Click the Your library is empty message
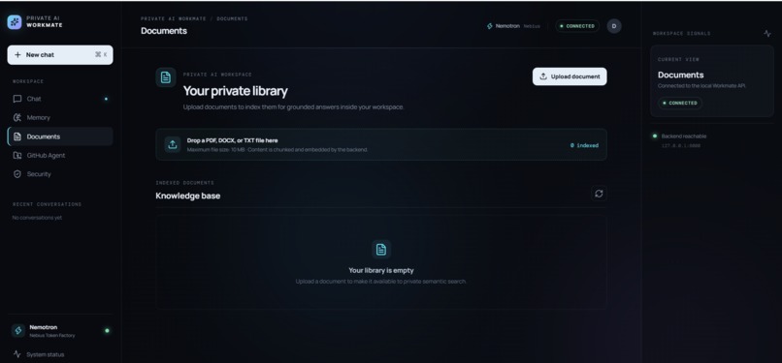 381,270
